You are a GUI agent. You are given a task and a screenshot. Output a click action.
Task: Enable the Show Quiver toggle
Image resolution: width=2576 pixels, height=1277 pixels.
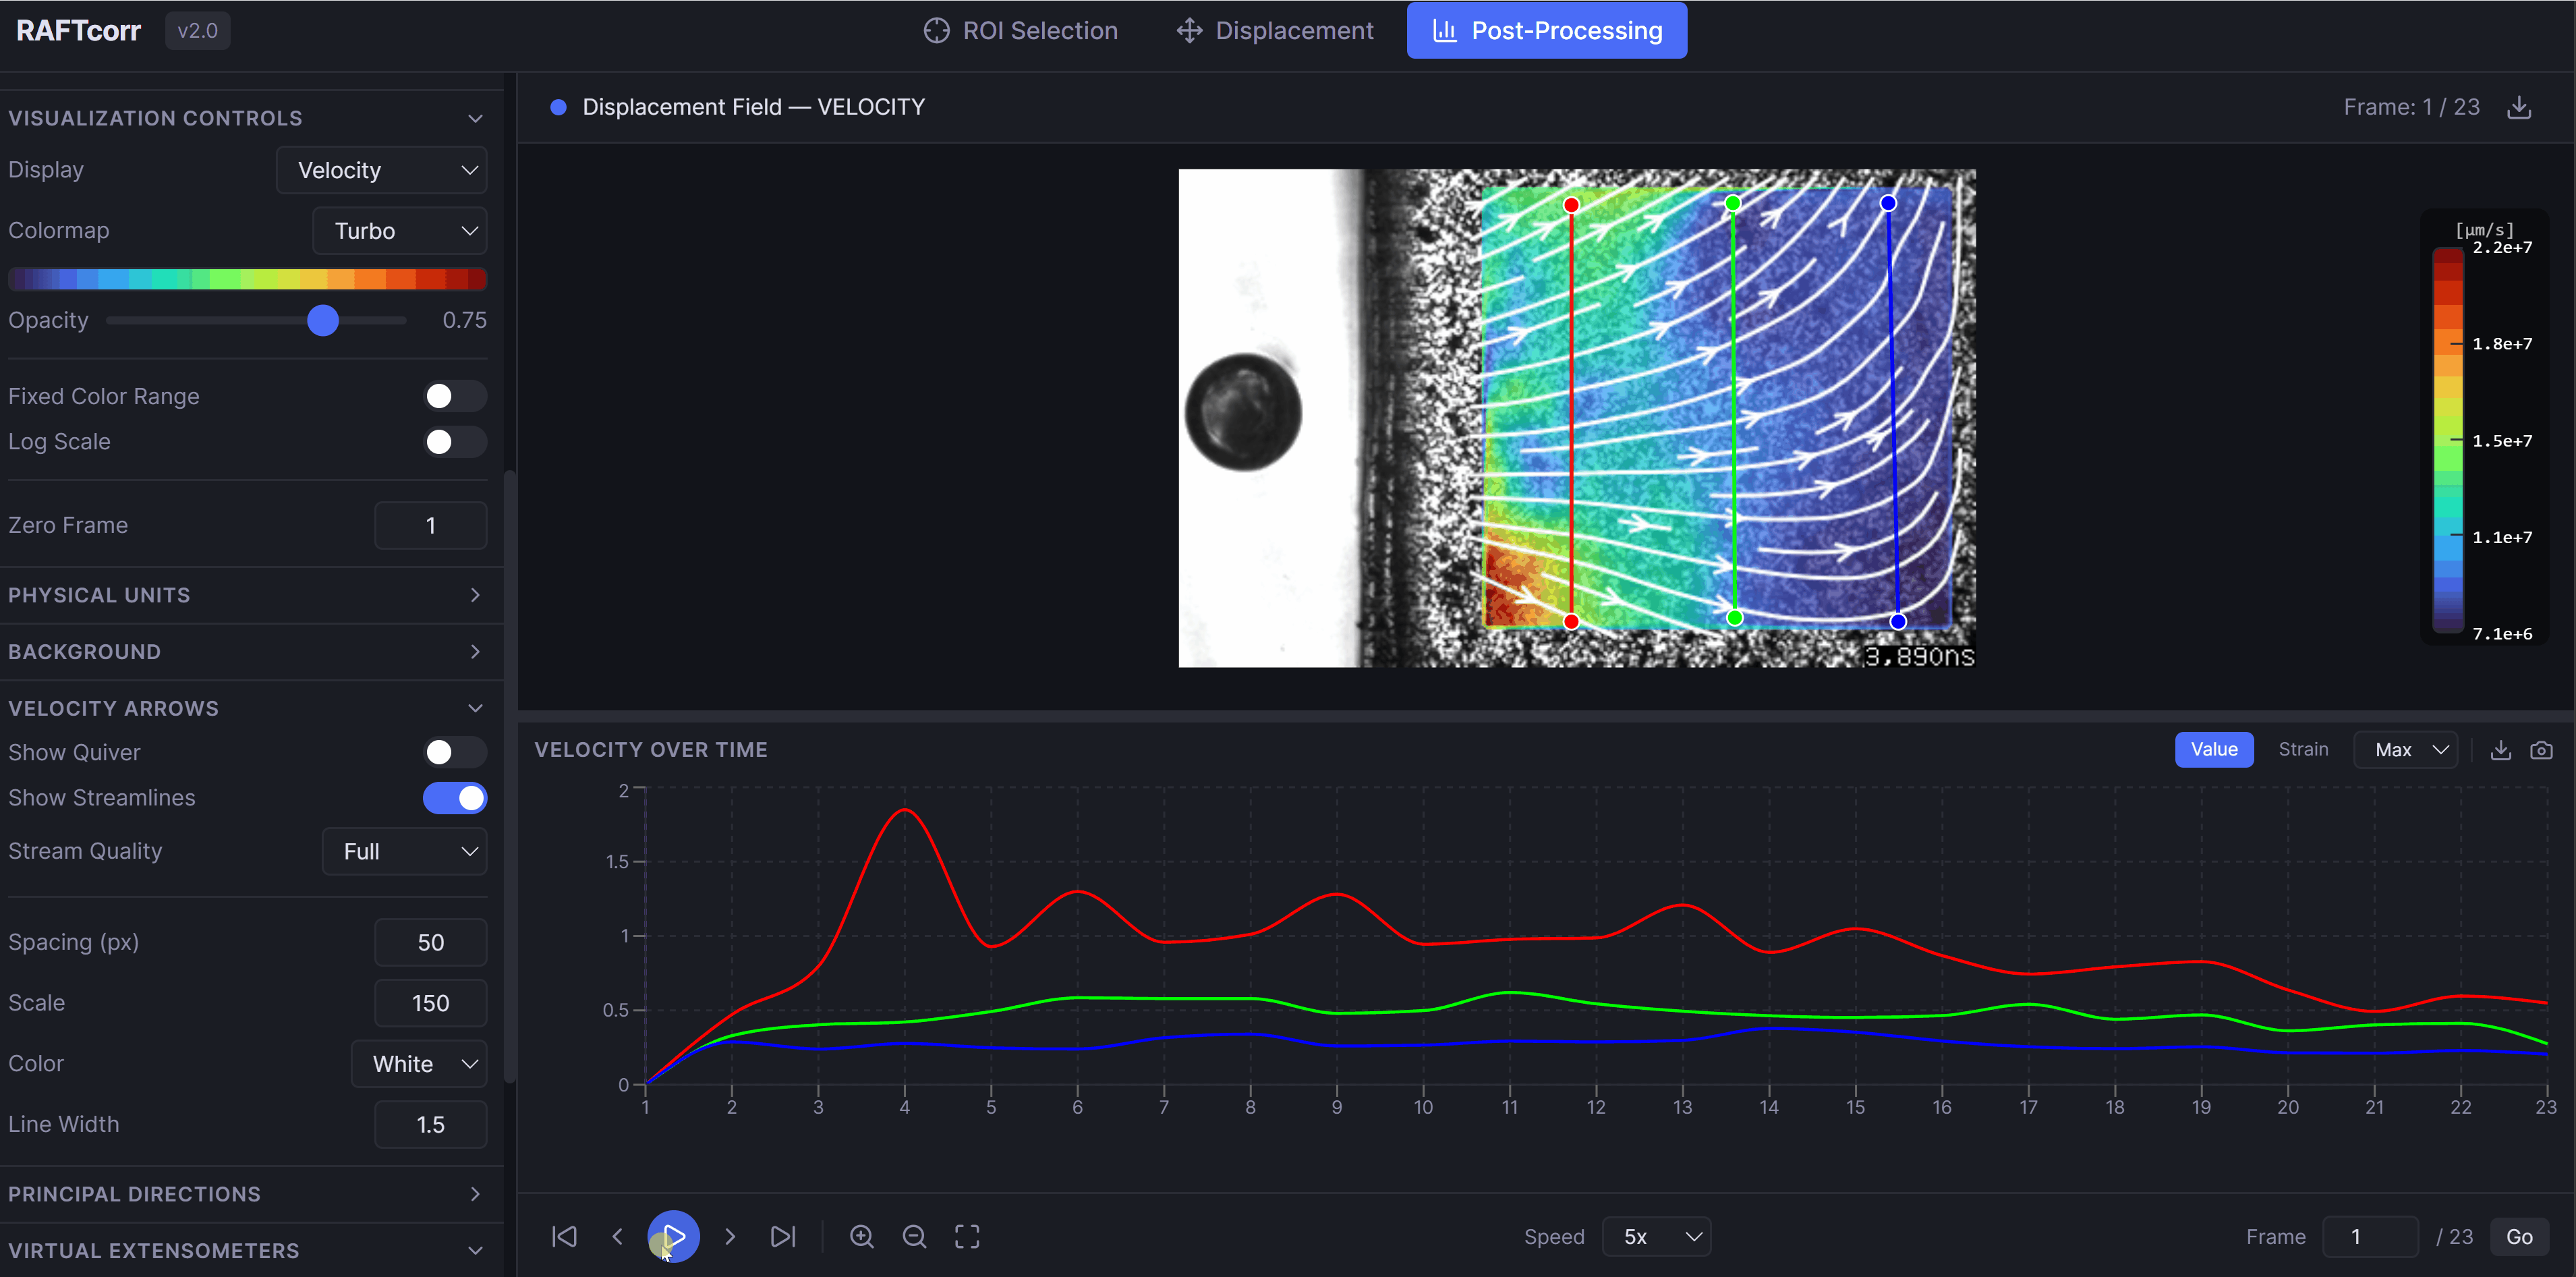coord(454,752)
